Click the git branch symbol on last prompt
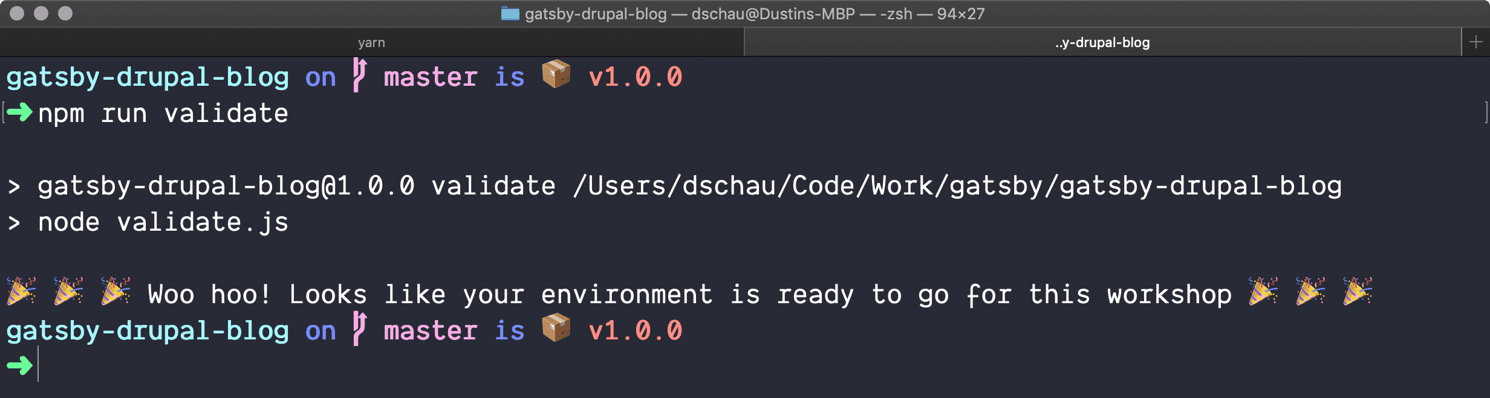 tap(359, 329)
